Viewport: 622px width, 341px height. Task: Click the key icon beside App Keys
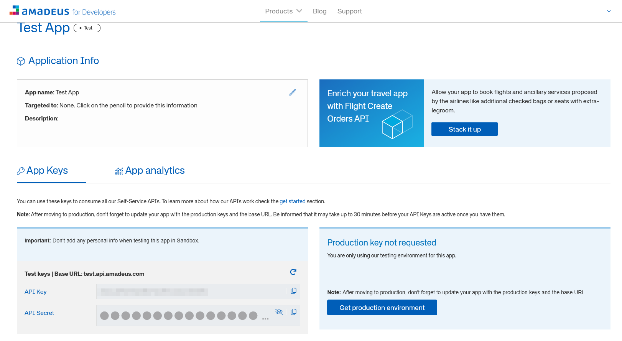[21, 171]
